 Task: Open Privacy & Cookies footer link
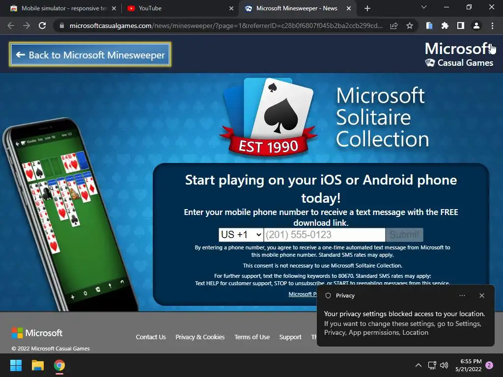coord(200,337)
